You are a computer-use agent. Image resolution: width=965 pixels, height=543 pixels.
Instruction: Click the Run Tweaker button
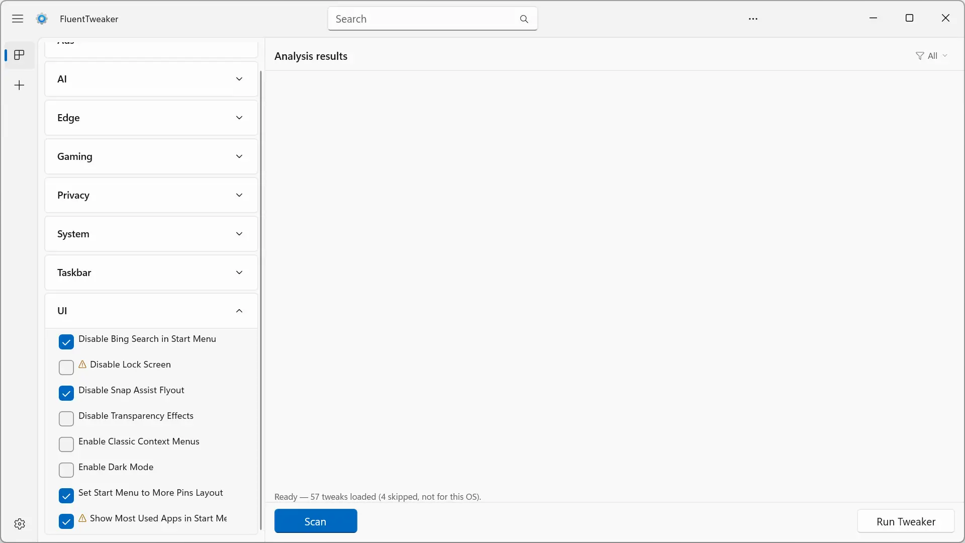click(906, 521)
